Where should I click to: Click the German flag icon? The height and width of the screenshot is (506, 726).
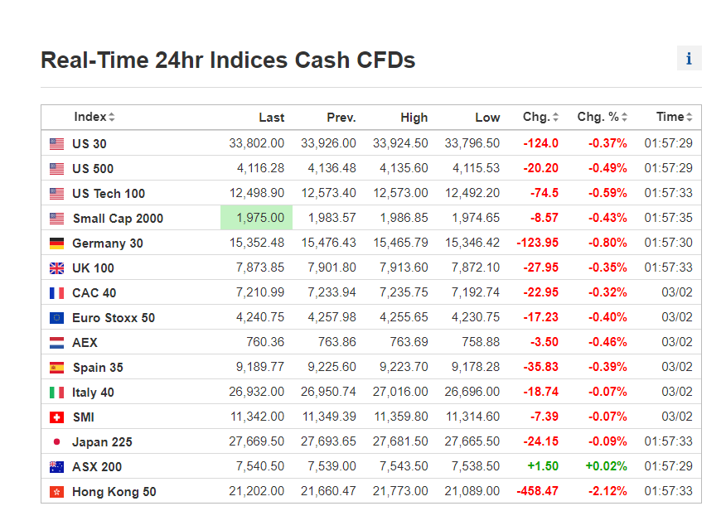coord(56,243)
